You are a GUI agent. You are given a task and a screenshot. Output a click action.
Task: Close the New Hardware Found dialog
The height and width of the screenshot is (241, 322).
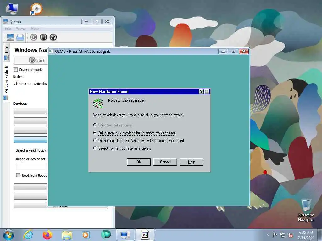(207, 92)
